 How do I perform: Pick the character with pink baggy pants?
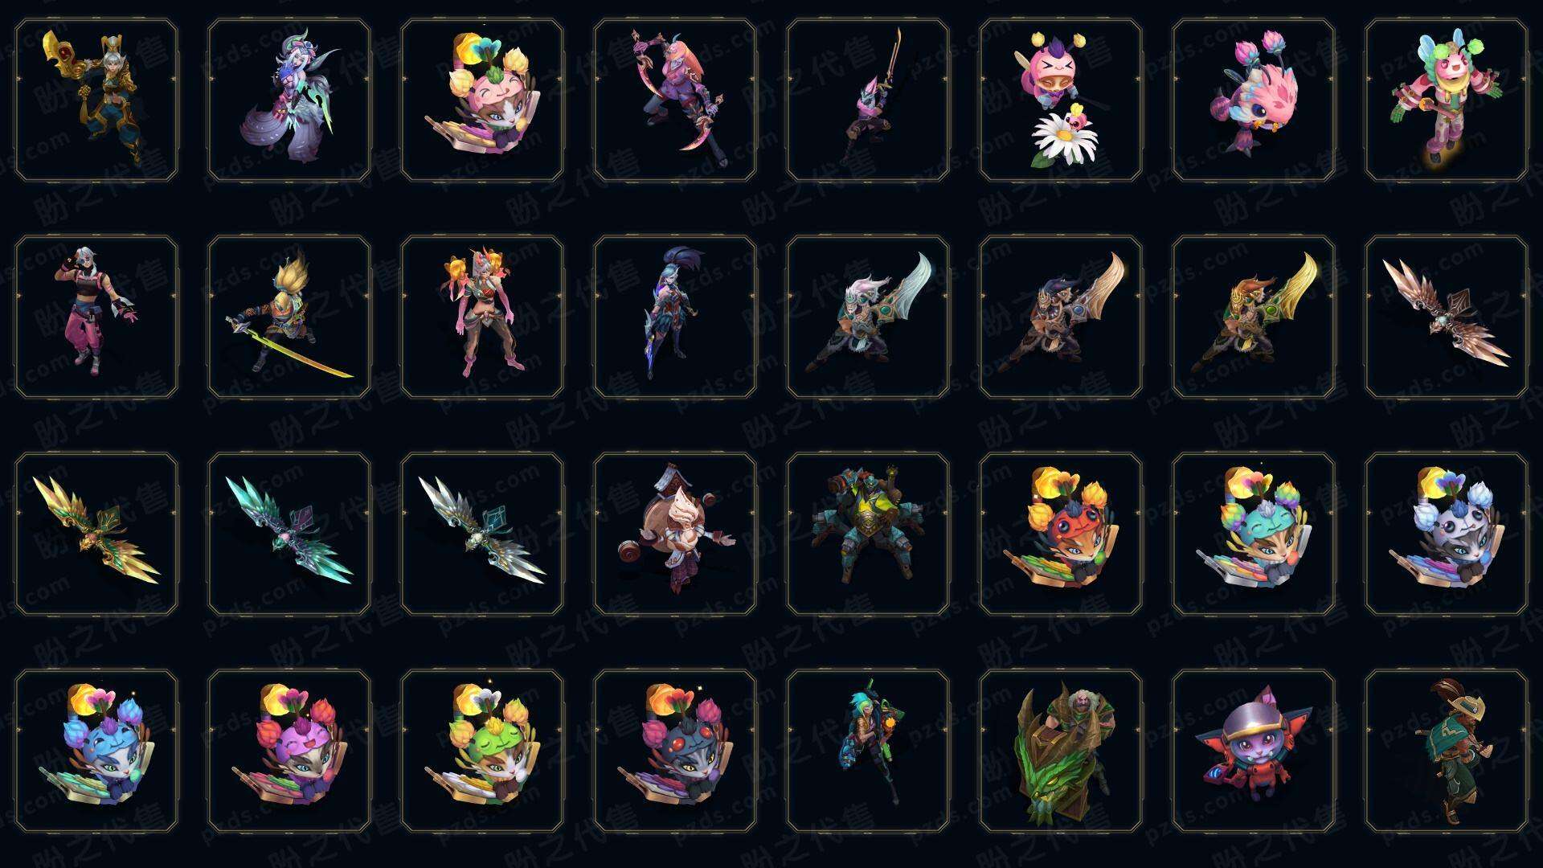(96, 317)
